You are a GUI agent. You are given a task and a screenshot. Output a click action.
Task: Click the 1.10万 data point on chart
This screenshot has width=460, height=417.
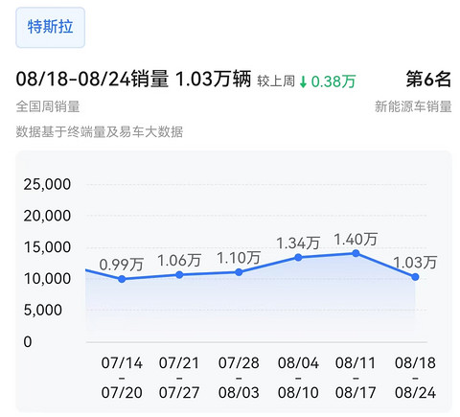tap(239, 272)
